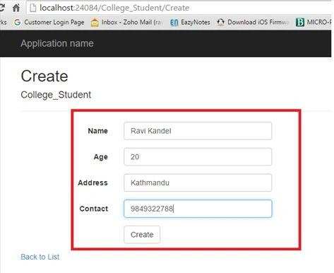Click the Download iOS Firmware bookmark icon
The width and height of the screenshot is (334, 273).
tap(220, 23)
